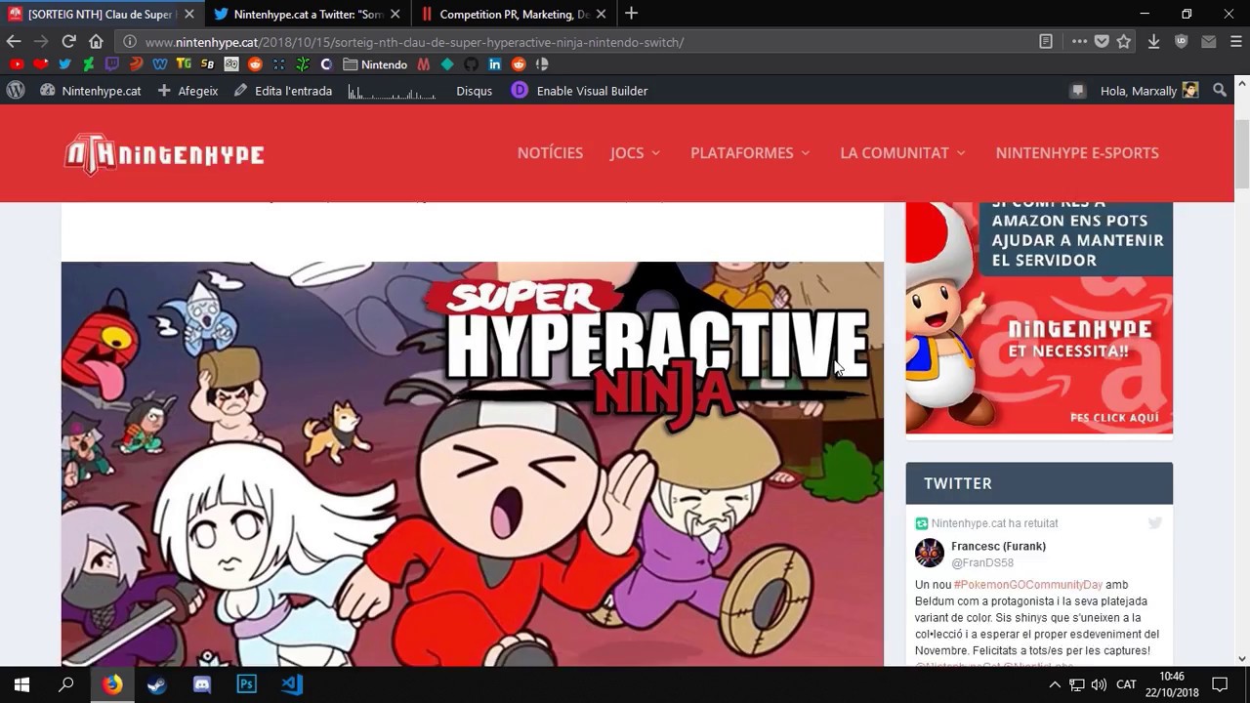Open Discord from the taskbar

pos(202,684)
